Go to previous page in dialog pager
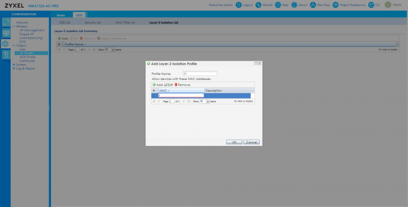Viewport: 408px width, 207px height. click(x=159, y=101)
